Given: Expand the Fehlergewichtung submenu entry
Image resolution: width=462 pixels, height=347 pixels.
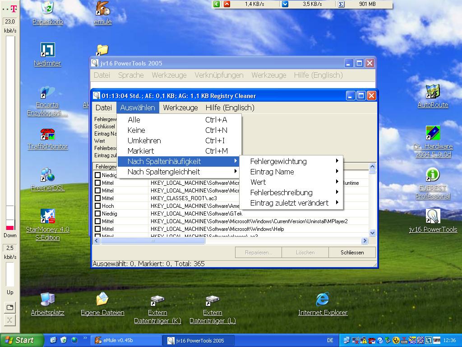Looking at the screenshot, I should pos(291,161).
